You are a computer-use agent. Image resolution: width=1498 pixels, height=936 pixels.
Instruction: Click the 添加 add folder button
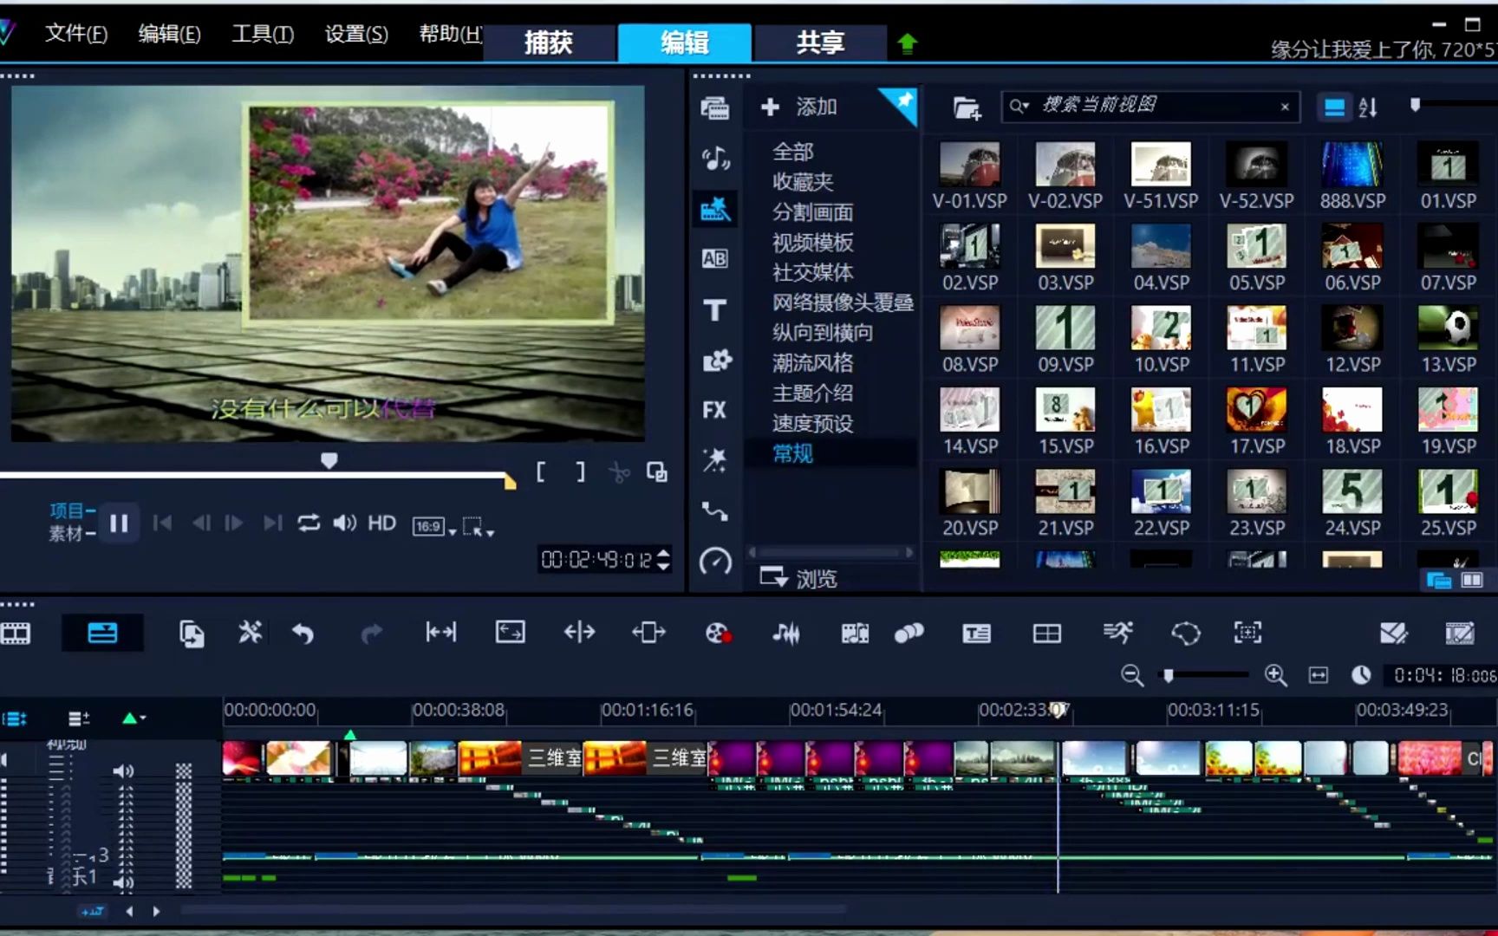pyautogui.click(x=798, y=107)
